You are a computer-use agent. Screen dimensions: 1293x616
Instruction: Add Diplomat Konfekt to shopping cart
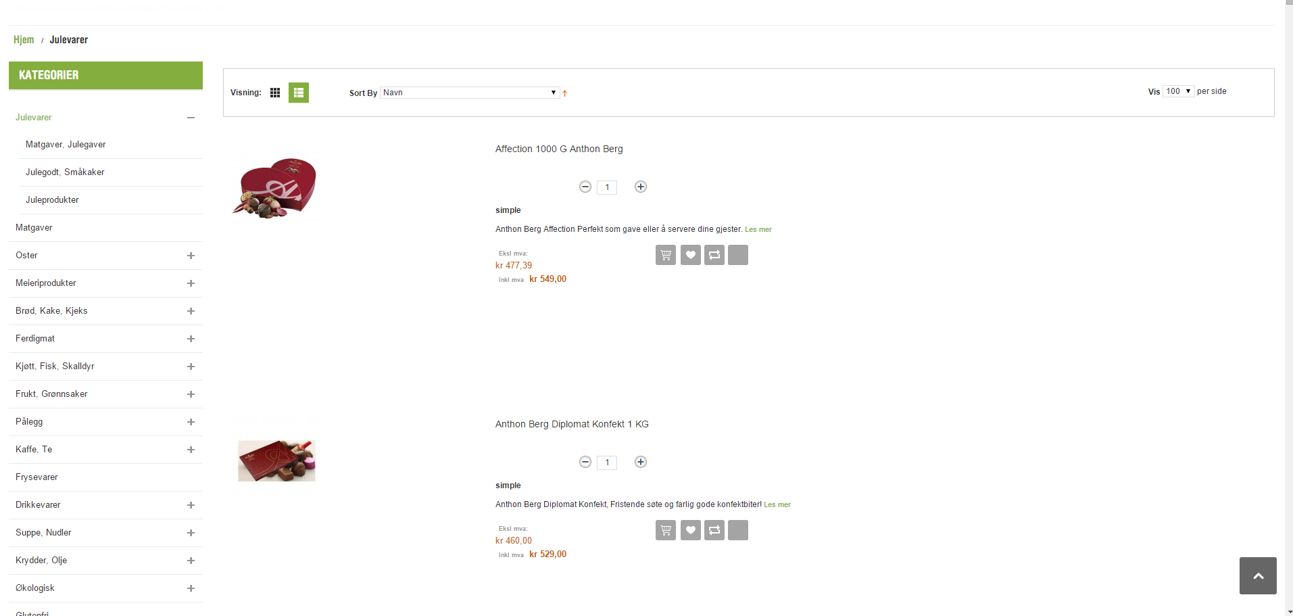click(666, 530)
